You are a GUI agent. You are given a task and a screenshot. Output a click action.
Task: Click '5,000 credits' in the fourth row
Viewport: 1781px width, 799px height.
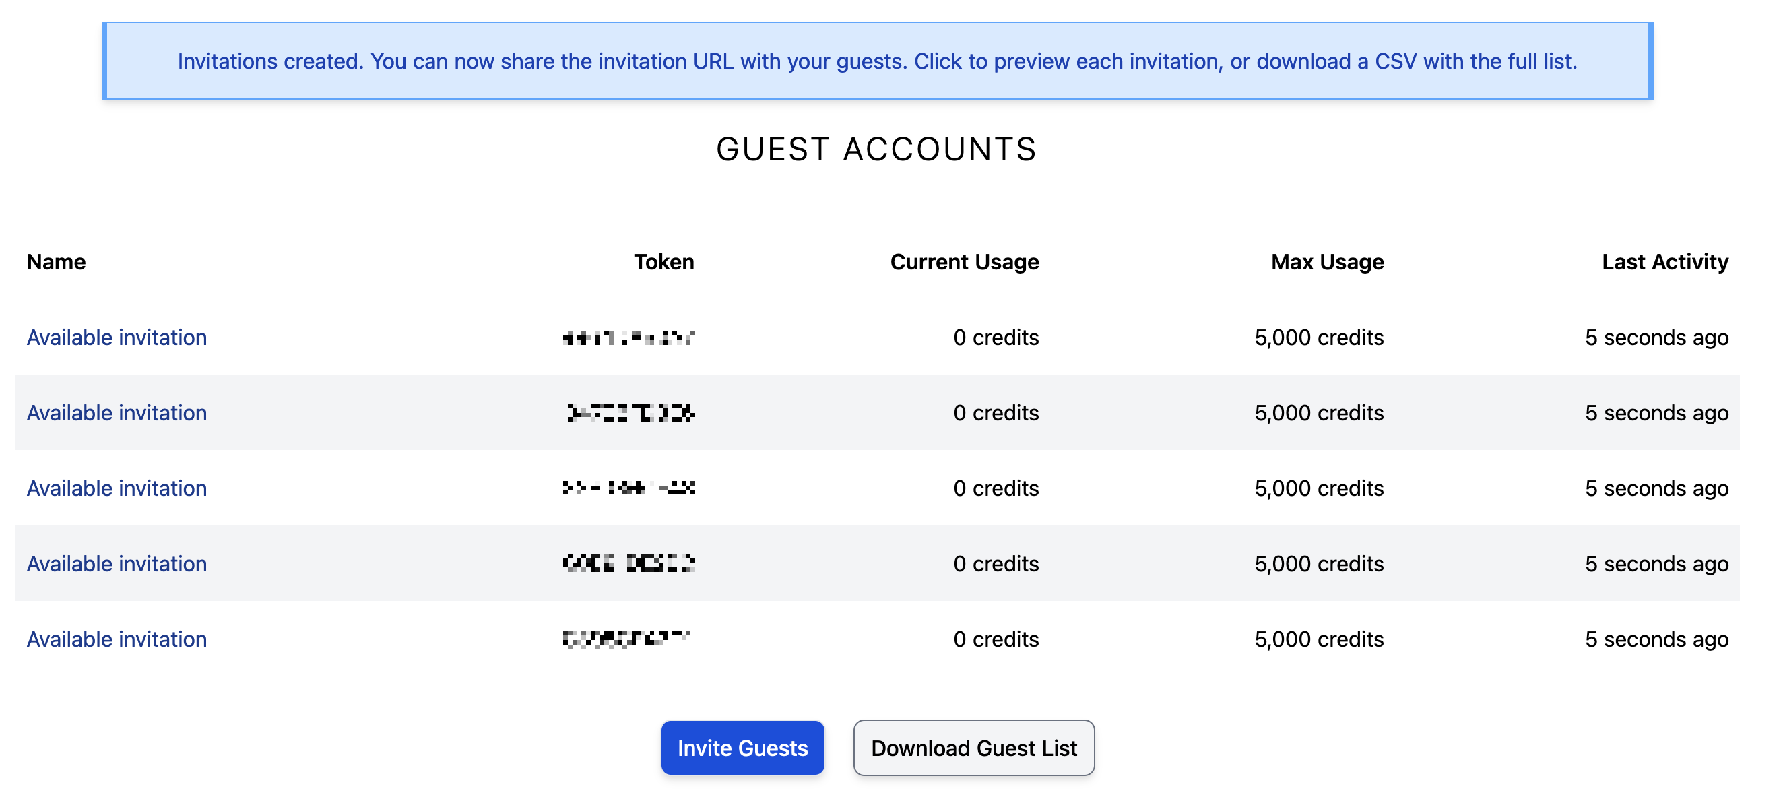pyautogui.click(x=1319, y=564)
